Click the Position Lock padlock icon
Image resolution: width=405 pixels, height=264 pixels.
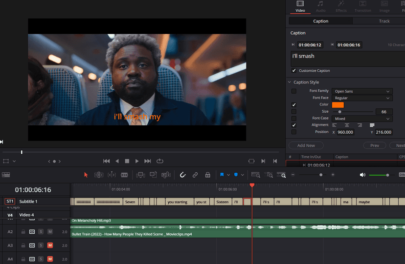tap(207, 175)
